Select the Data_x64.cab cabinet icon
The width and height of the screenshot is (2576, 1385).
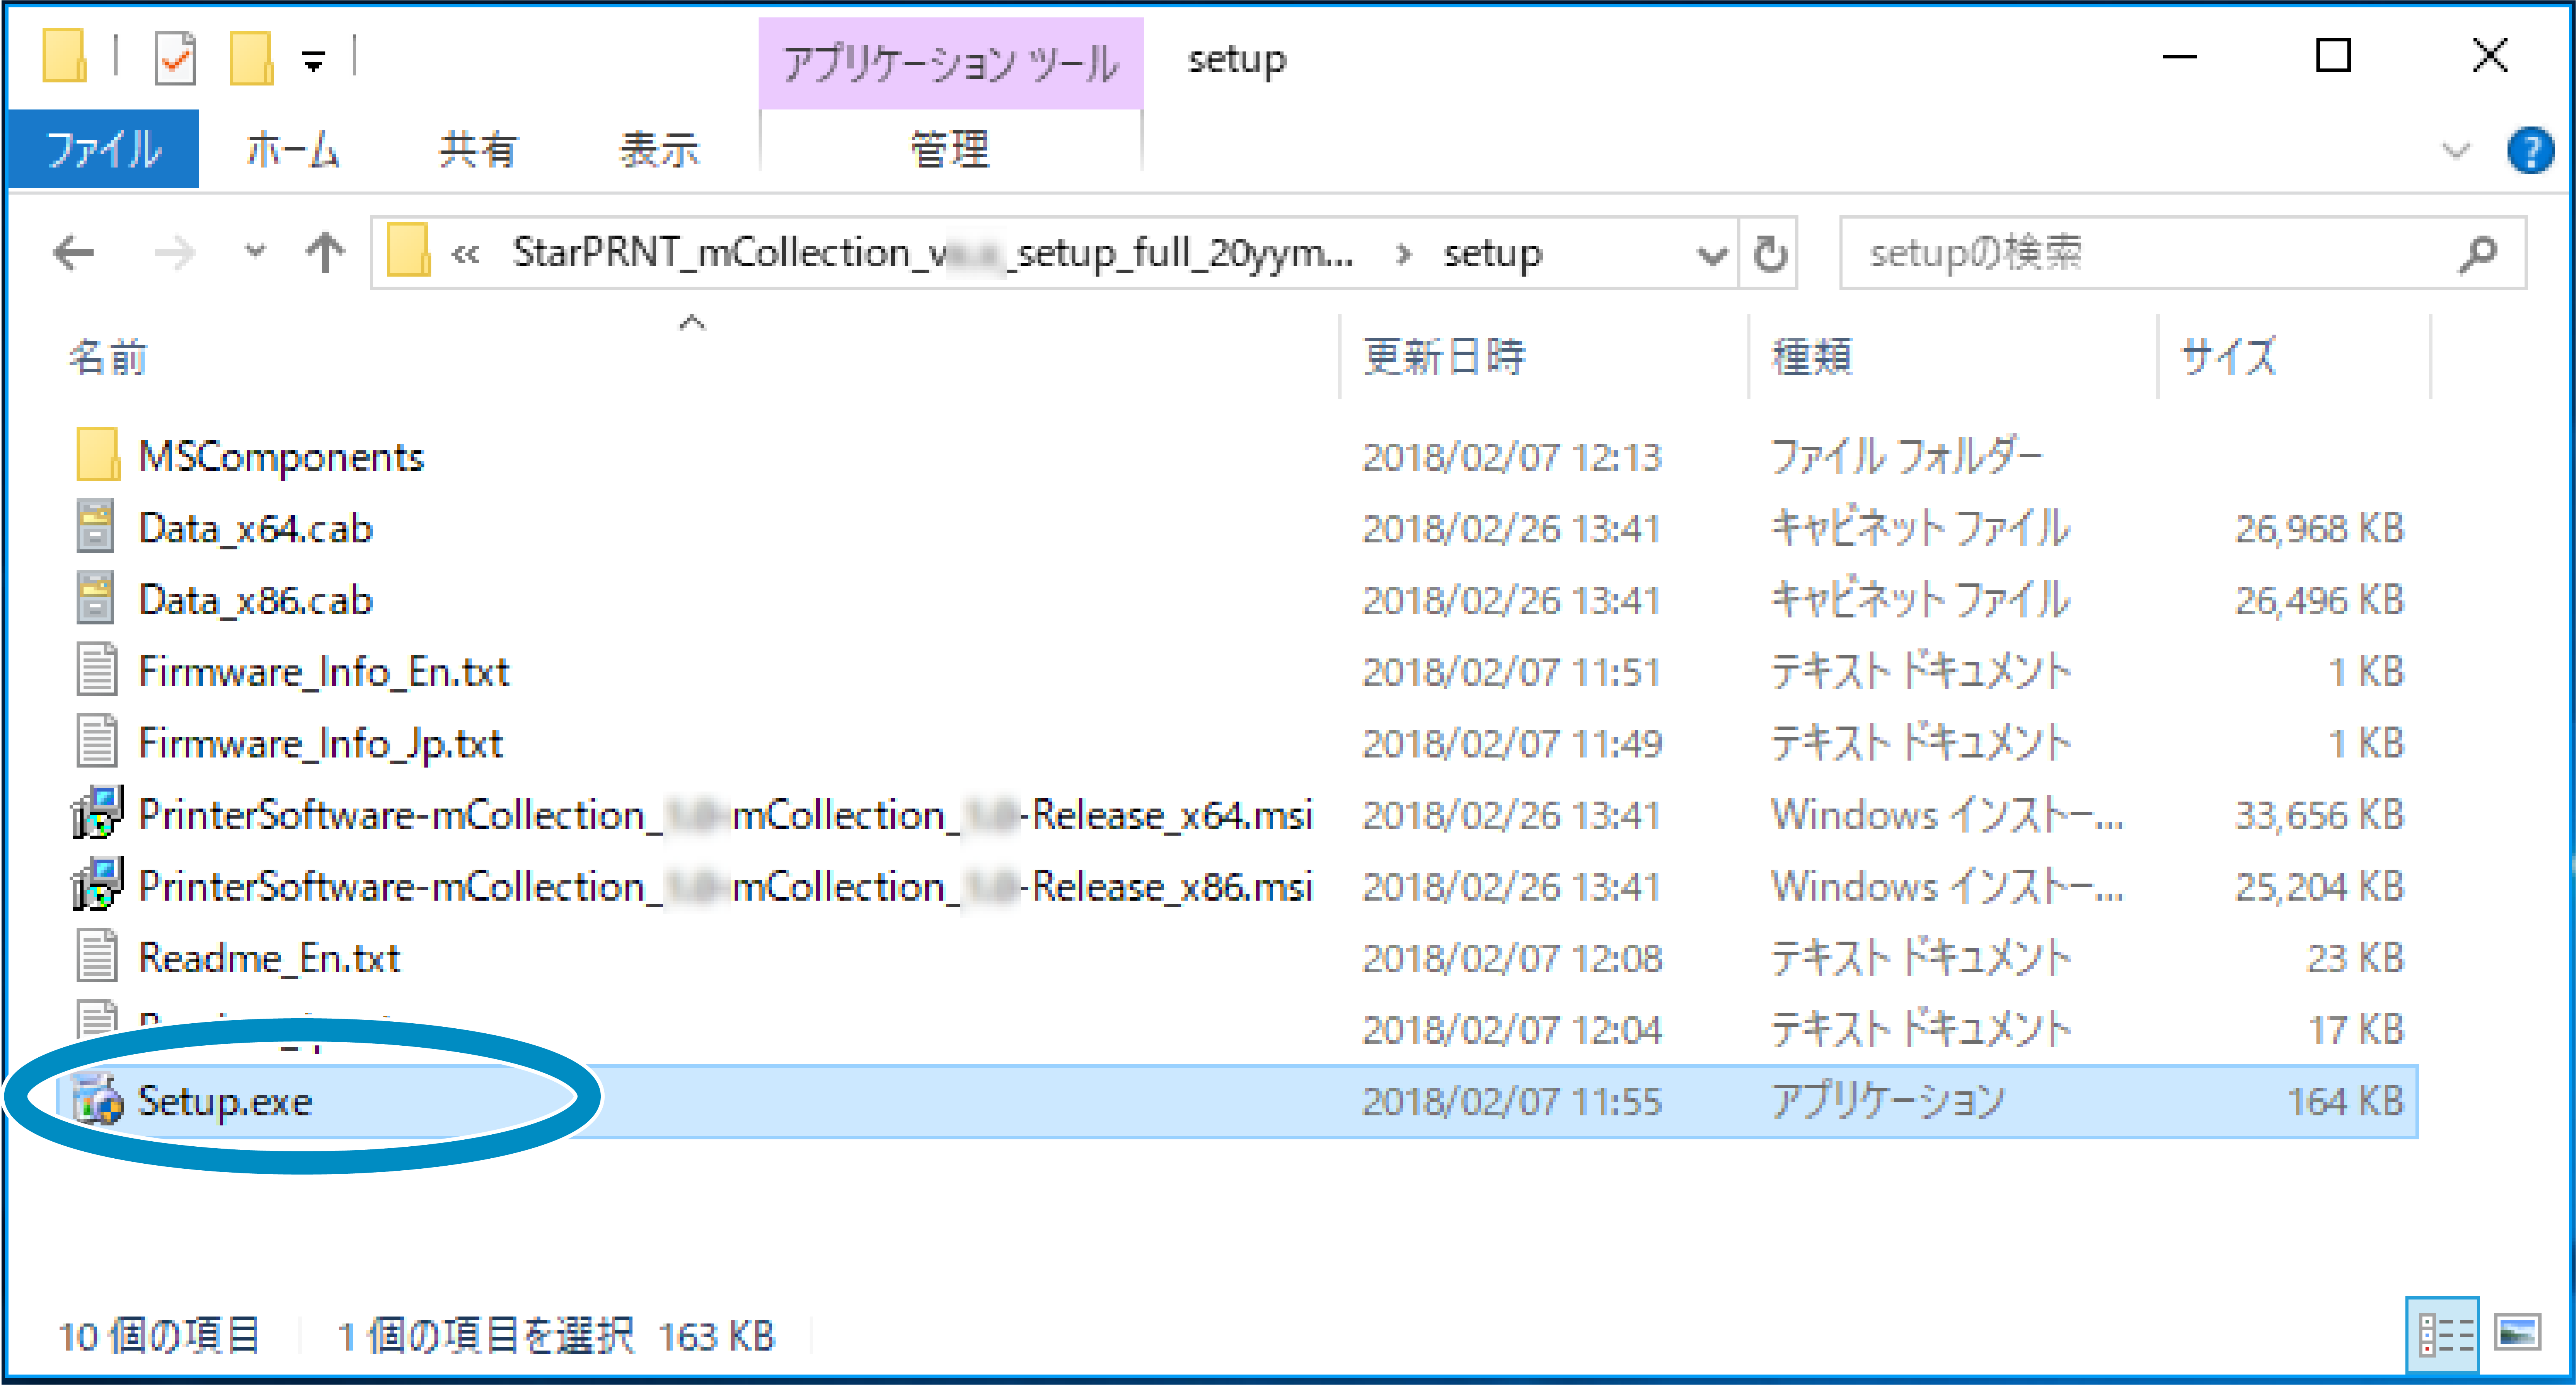96,527
